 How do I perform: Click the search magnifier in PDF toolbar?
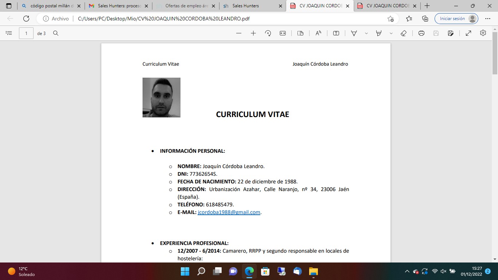[56, 33]
